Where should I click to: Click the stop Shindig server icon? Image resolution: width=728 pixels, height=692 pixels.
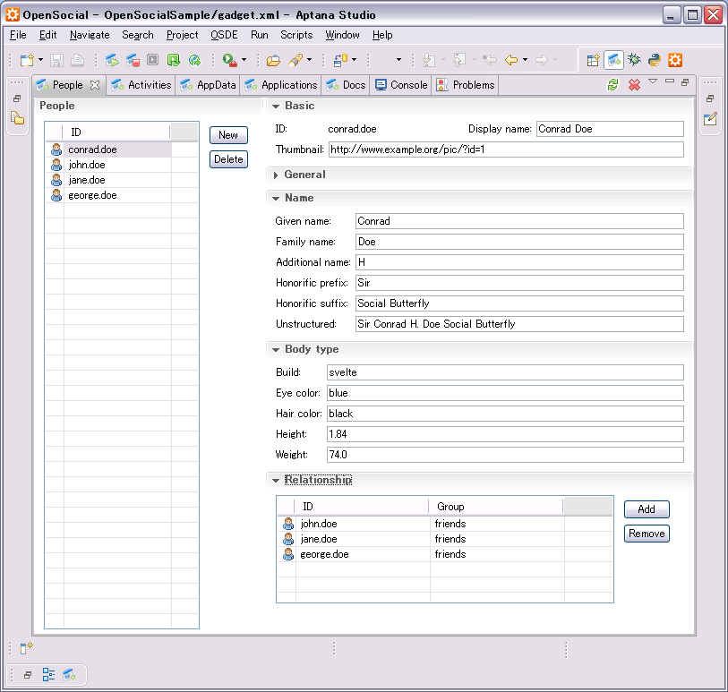coord(133,60)
